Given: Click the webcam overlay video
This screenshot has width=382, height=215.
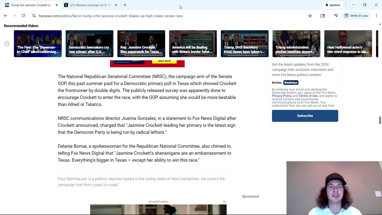Looking at the screenshot, I should 334,188.
